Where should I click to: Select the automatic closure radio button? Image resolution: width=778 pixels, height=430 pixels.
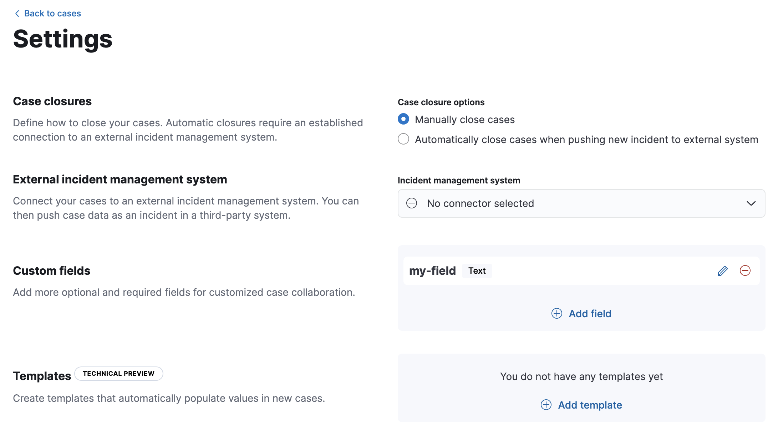(403, 140)
